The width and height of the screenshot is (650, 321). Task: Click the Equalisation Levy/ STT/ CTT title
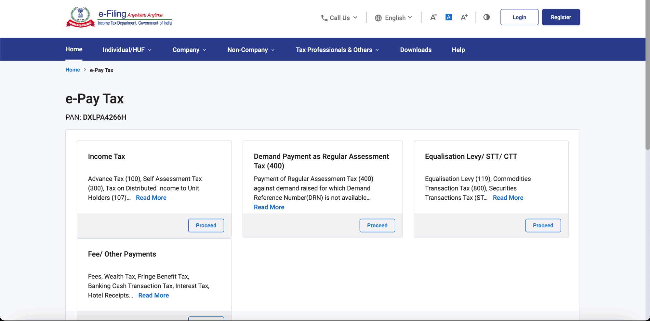click(x=471, y=156)
